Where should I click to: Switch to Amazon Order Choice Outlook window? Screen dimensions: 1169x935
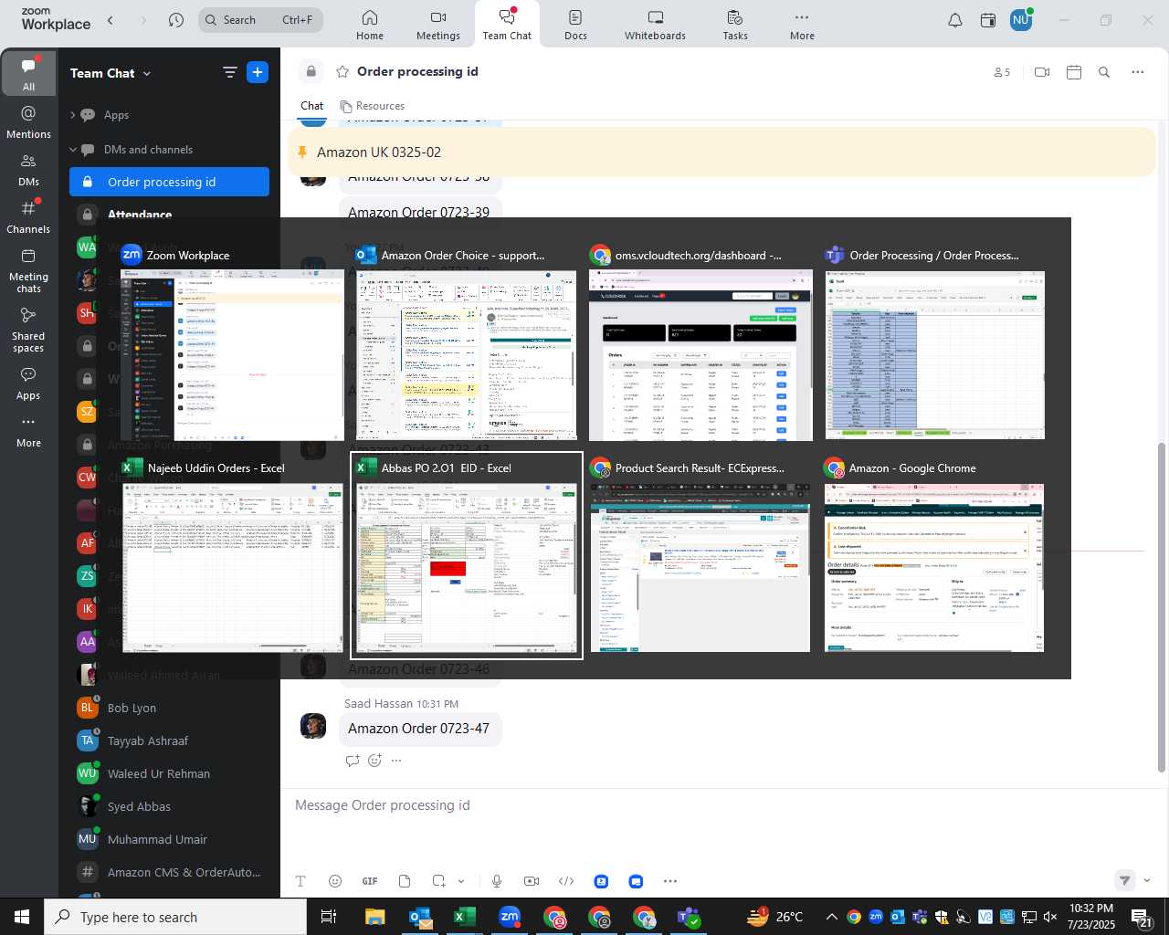pyautogui.click(x=466, y=343)
